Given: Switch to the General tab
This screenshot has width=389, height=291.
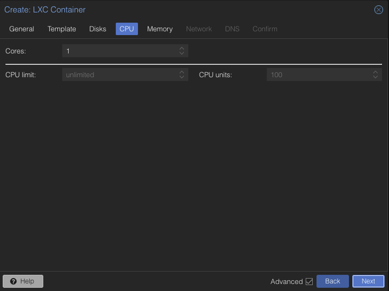Looking at the screenshot, I should (x=22, y=29).
